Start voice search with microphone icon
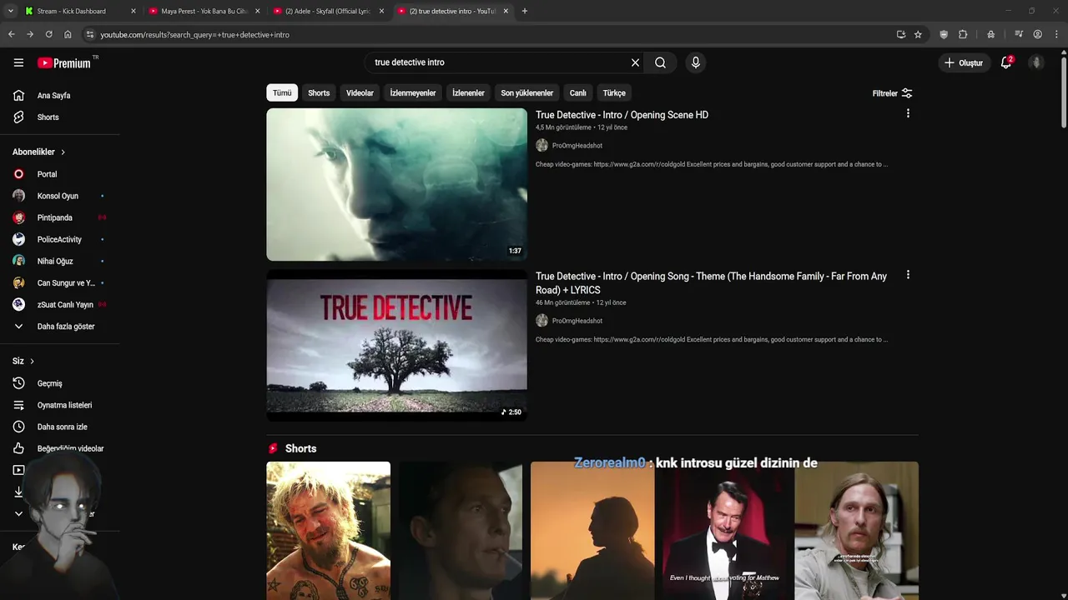1068x600 pixels. (x=695, y=62)
